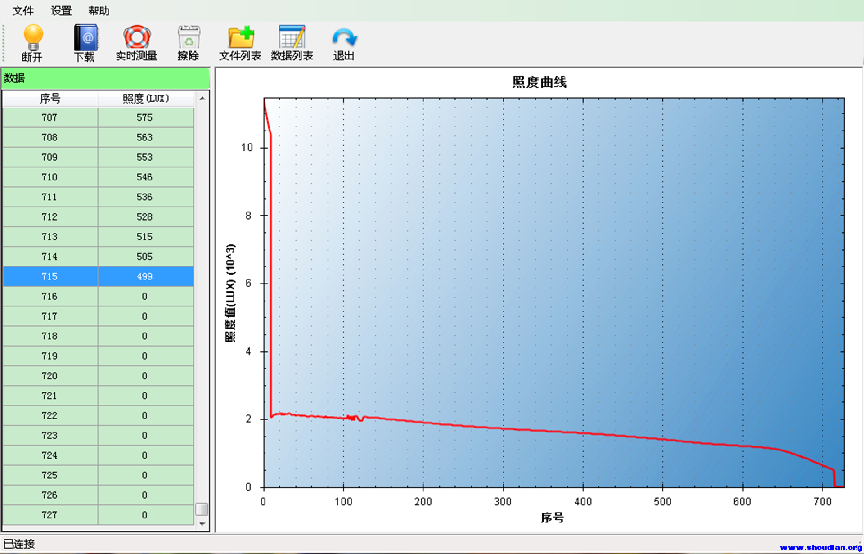Viewport: 864px width, 554px height.
Task: Click the data table scrollbar thumb
Action: (202, 509)
